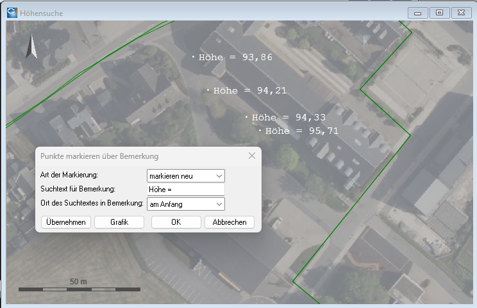Expand the Ort des Suchtextes dropdown

[x=186, y=204]
